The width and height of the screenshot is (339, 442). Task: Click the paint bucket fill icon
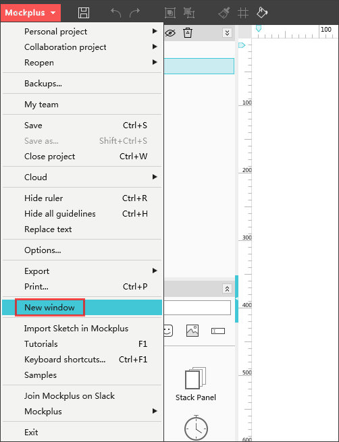click(262, 13)
